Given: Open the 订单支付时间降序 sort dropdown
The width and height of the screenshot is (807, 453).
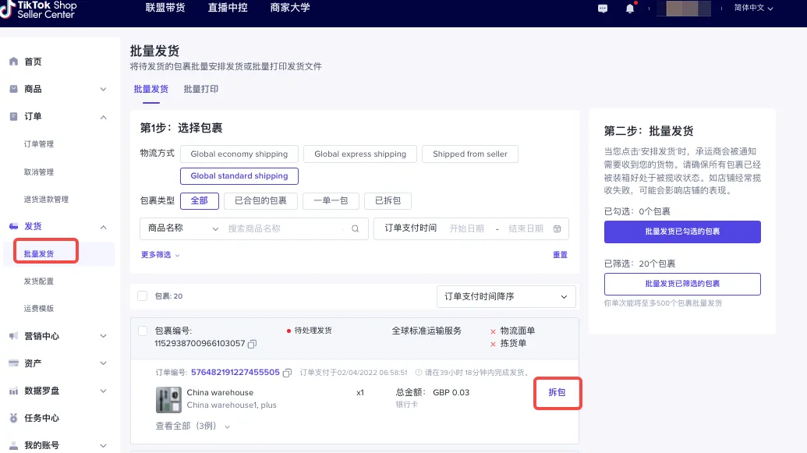Looking at the screenshot, I should coord(504,296).
